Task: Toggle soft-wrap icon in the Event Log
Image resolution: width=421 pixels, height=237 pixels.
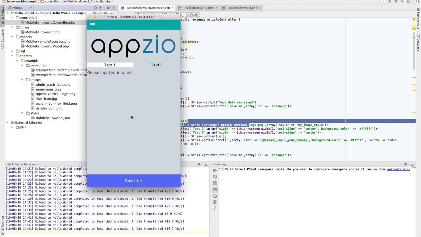Action: pos(215,183)
